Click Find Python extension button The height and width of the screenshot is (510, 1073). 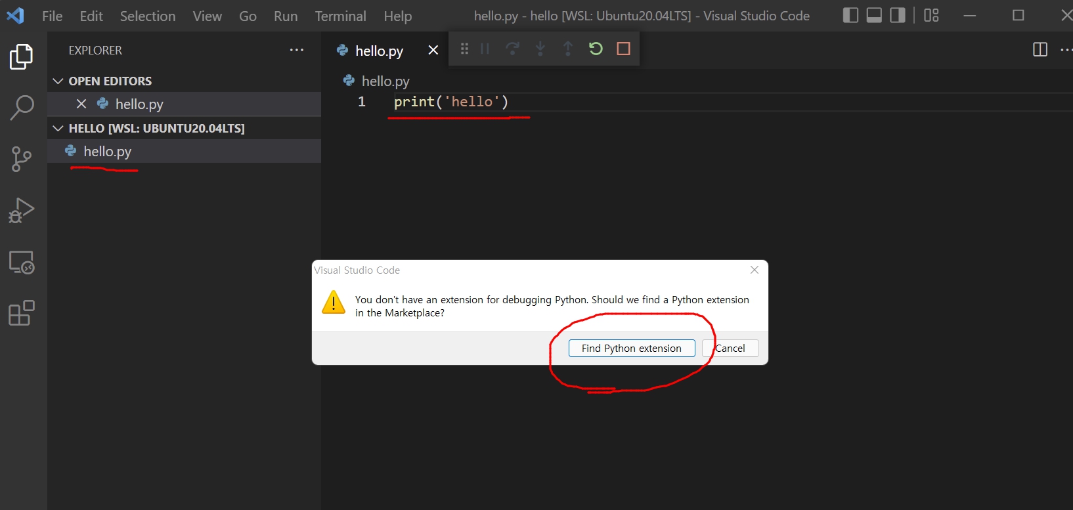coord(632,348)
